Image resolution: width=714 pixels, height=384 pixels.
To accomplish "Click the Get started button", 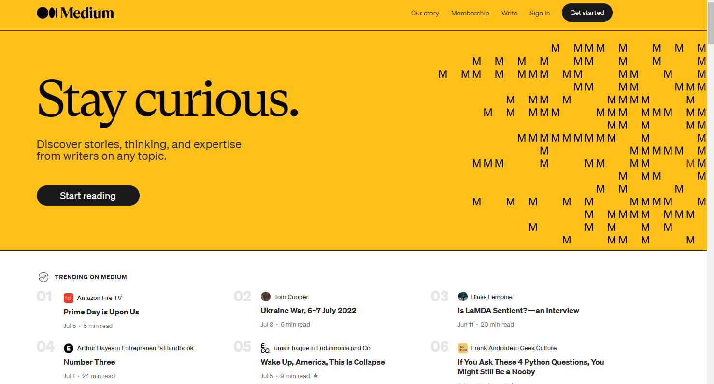I will point(587,13).
